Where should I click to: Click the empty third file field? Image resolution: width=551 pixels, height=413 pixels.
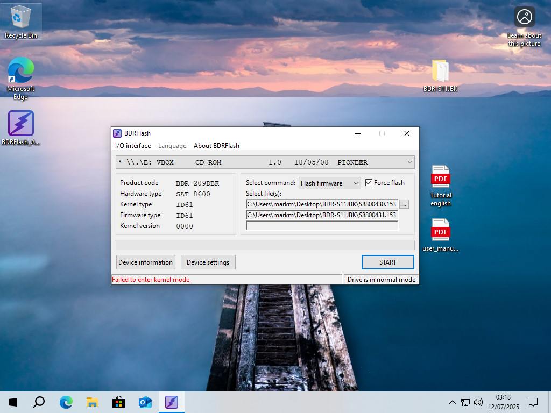tap(322, 225)
